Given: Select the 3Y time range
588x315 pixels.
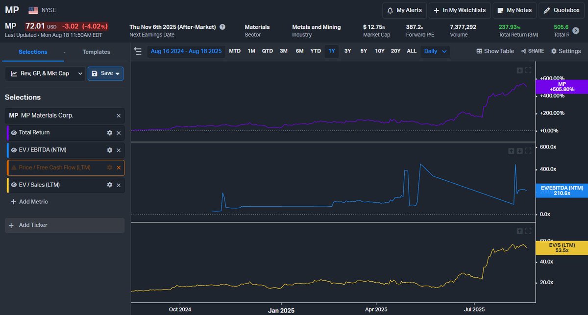Looking at the screenshot, I should [x=347, y=51].
